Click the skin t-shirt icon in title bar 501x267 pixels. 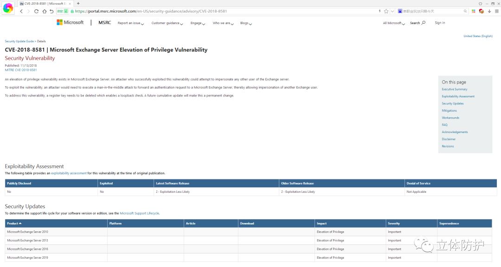(x=480, y=4)
